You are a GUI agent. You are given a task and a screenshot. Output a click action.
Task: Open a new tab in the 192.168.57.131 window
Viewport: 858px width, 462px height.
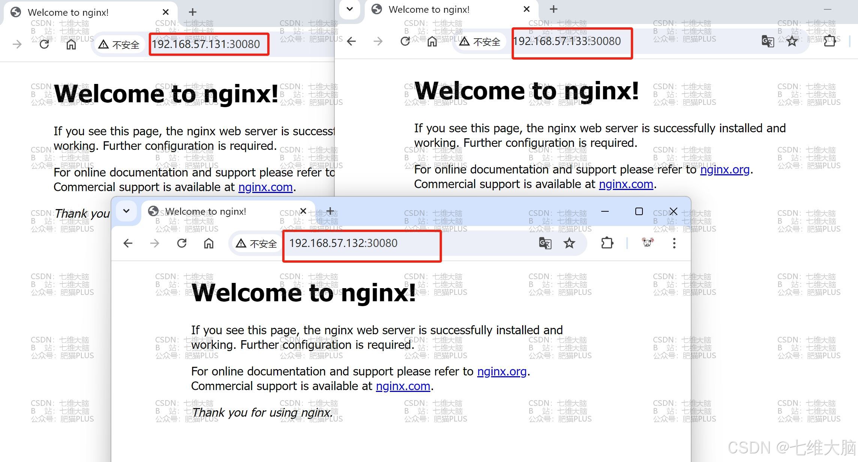point(193,12)
